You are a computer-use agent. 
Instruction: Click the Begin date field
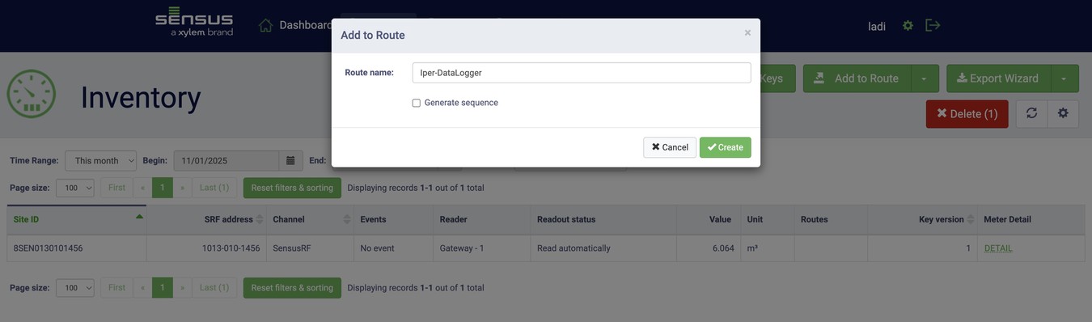click(x=226, y=160)
